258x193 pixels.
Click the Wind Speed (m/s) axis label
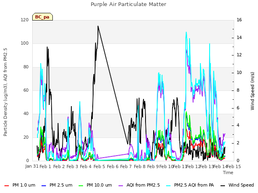click(252, 91)
